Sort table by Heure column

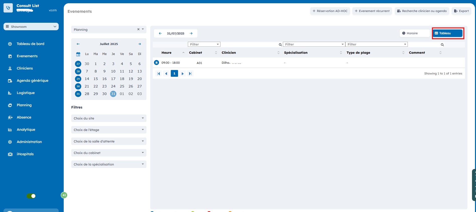(167, 53)
